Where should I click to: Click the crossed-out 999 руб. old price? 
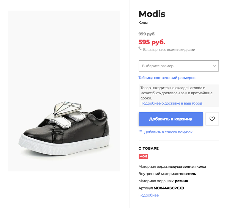click(147, 34)
